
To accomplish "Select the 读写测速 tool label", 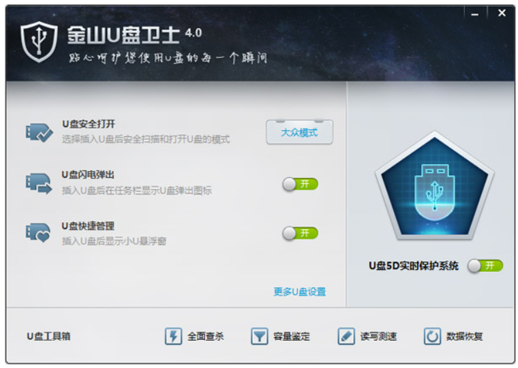I will pyautogui.click(x=378, y=337).
